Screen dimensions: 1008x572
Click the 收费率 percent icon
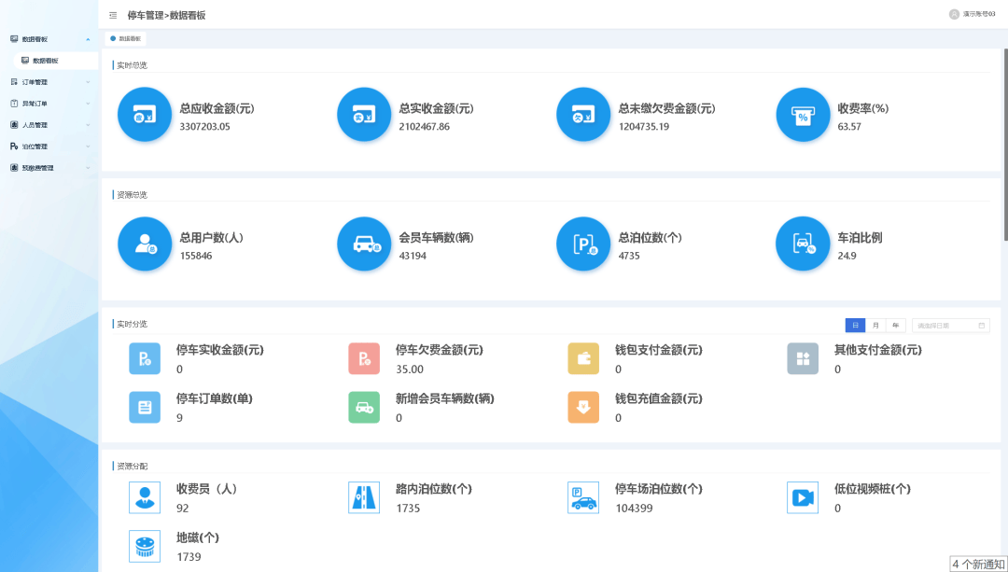803,116
